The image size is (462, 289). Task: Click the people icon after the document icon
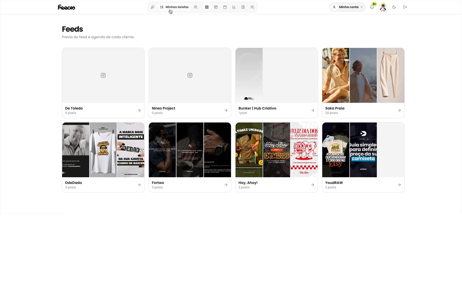[252, 7]
